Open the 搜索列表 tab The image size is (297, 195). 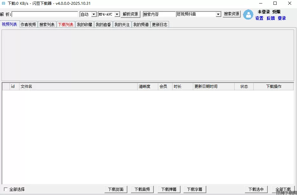[x=47, y=24]
